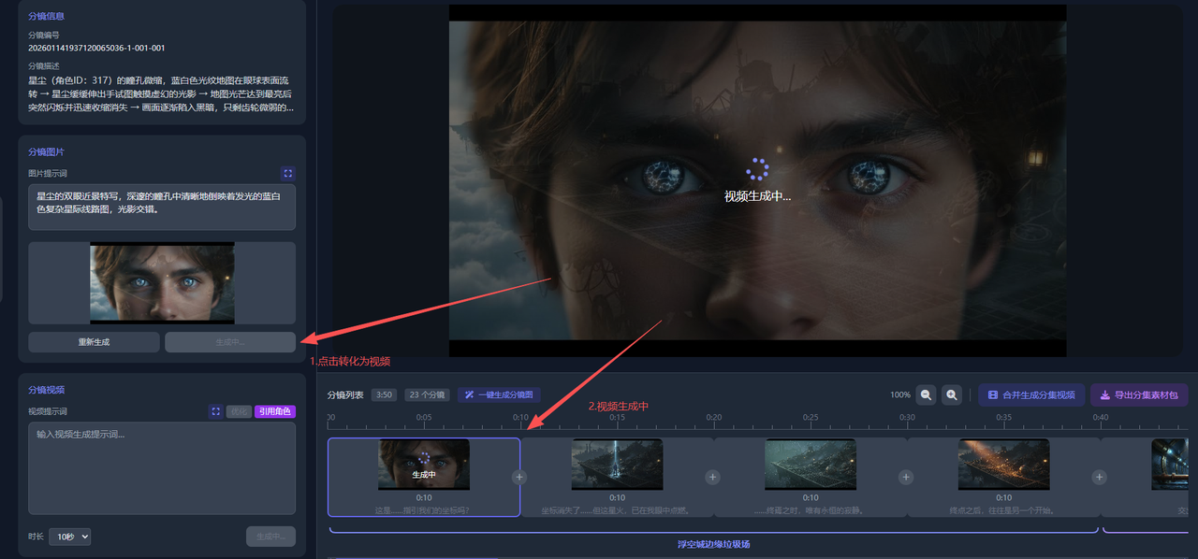Click the 分镜描述 description text

point(160,93)
